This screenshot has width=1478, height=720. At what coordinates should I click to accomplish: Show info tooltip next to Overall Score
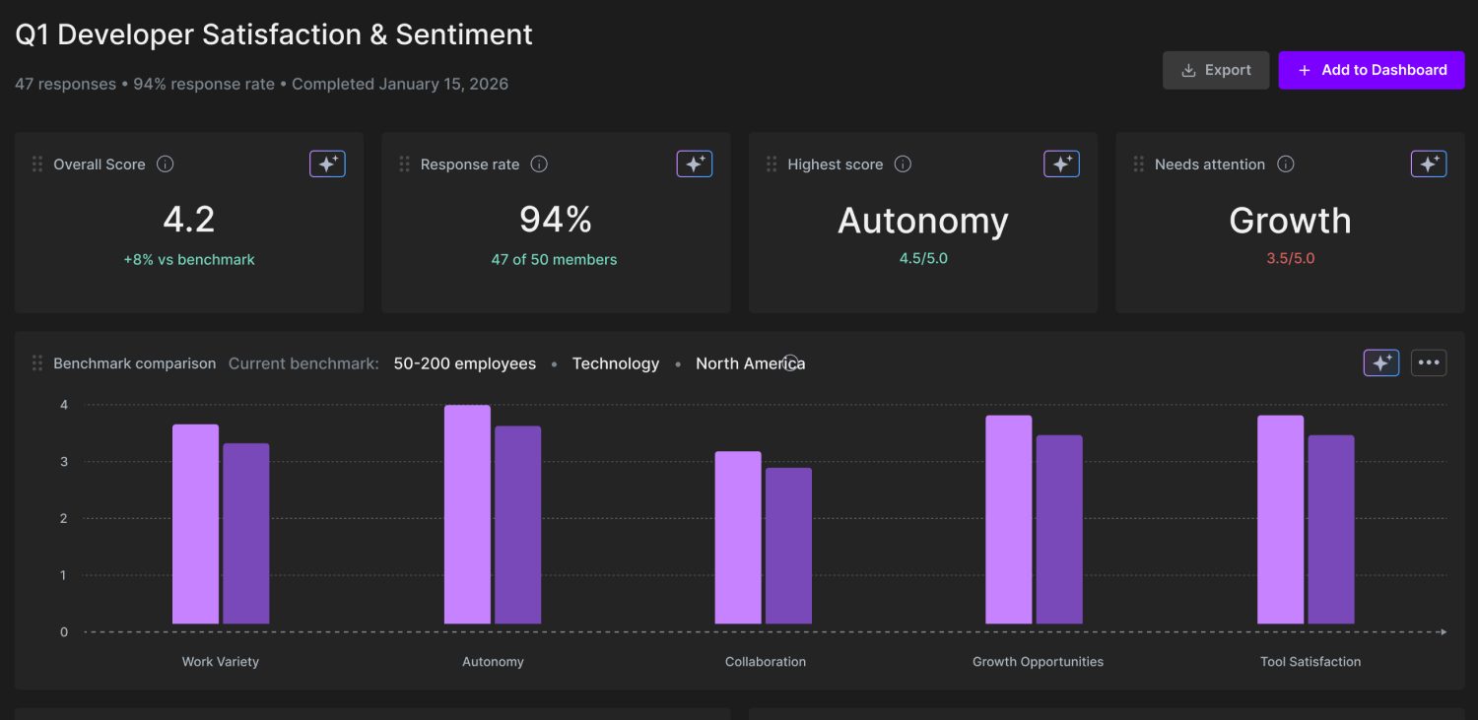166,164
